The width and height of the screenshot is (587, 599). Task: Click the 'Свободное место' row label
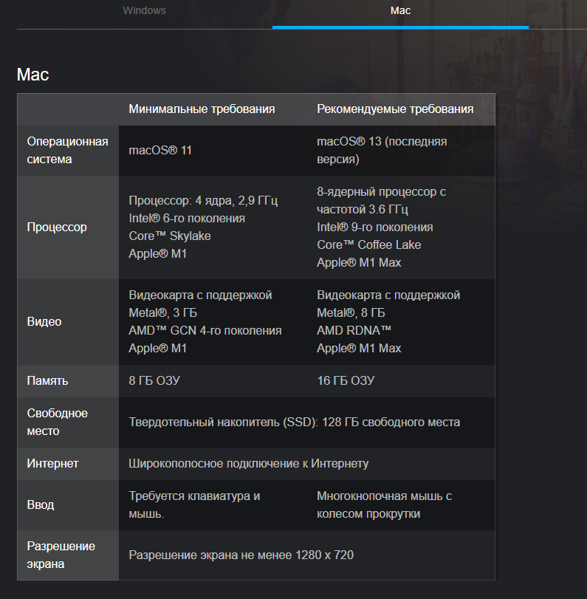pyautogui.click(x=58, y=422)
